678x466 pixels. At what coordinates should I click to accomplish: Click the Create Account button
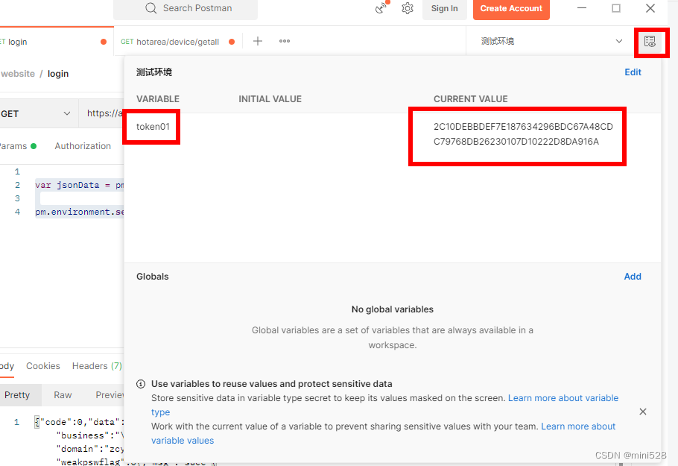click(511, 8)
